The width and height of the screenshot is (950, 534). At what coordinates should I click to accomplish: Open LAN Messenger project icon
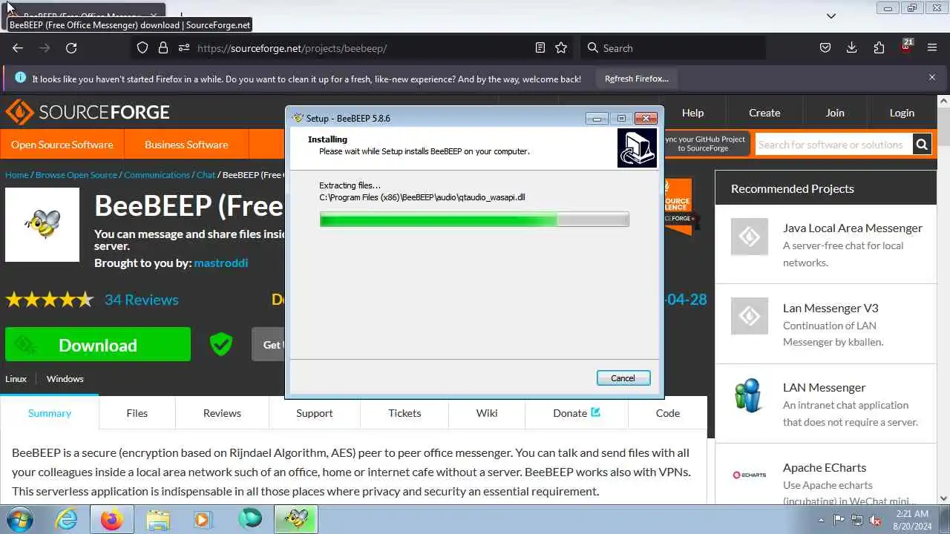750,396
